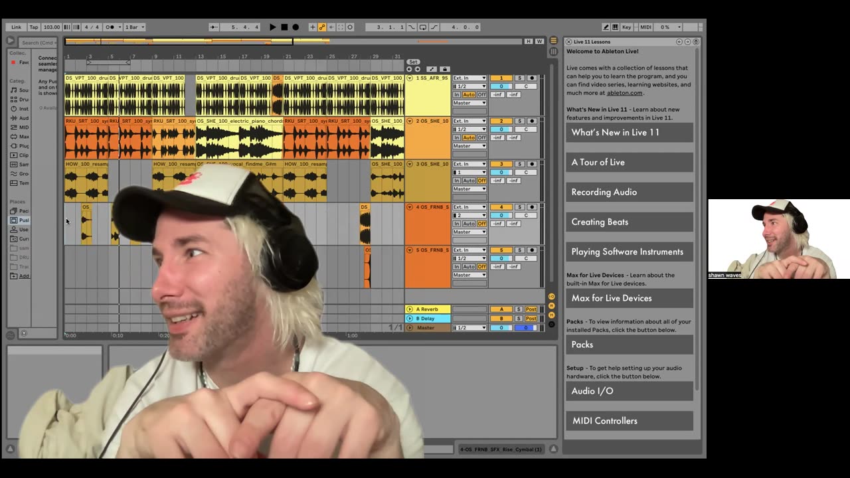The height and width of the screenshot is (478, 850).
Task: Open track 2 input channel 1/2 dropdown
Action: tap(469, 129)
